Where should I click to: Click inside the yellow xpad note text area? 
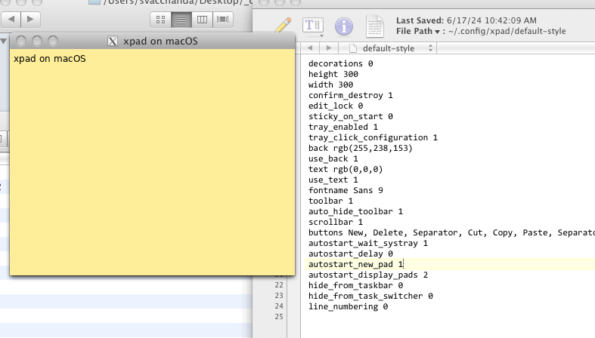coord(152,163)
